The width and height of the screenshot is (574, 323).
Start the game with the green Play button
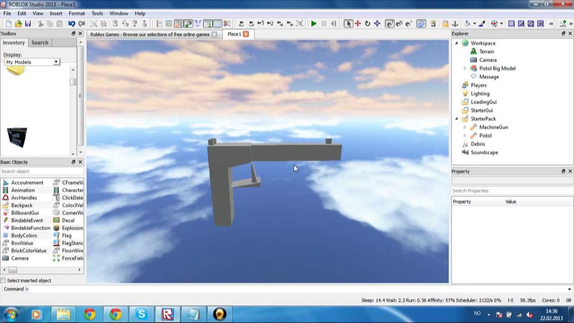point(313,24)
